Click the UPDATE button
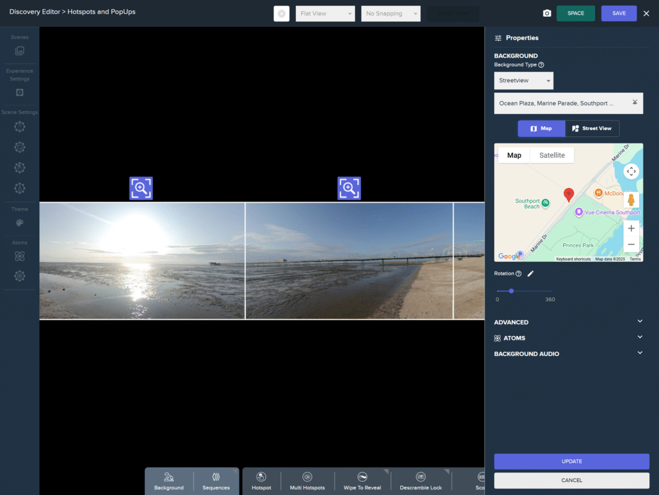 click(571, 462)
